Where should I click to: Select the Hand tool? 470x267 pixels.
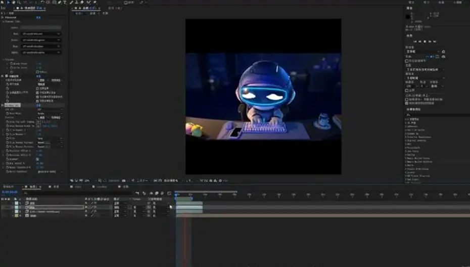pos(14,3)
